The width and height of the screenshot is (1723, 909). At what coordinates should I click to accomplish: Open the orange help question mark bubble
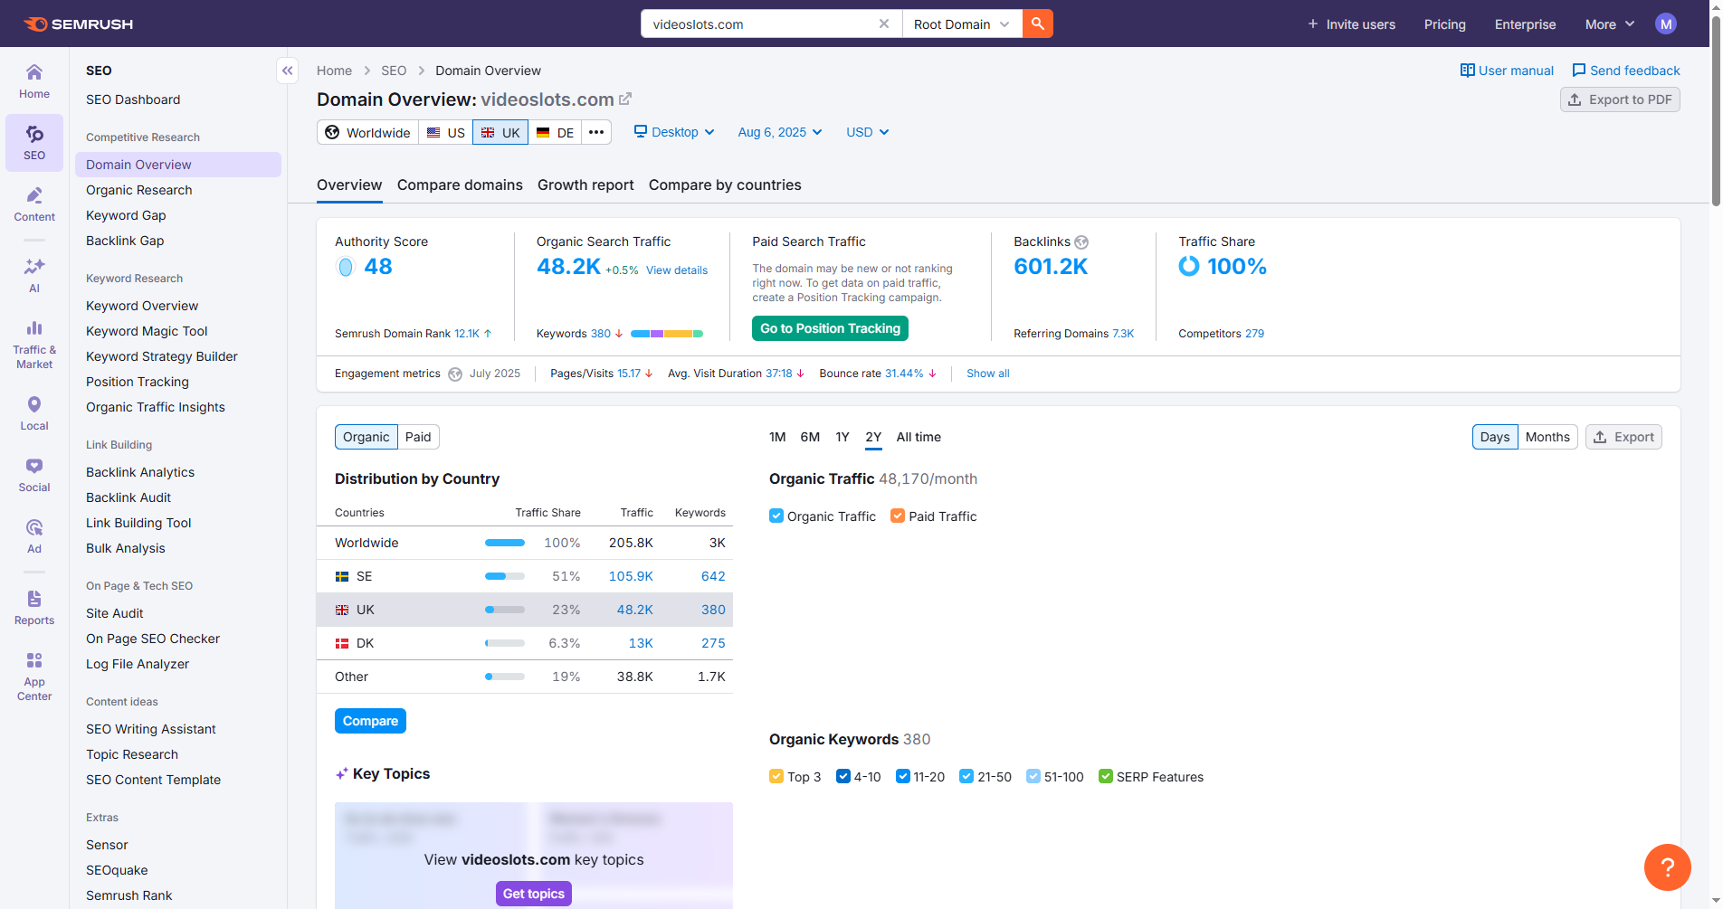pyautogui.click(x=1667, y=867)
